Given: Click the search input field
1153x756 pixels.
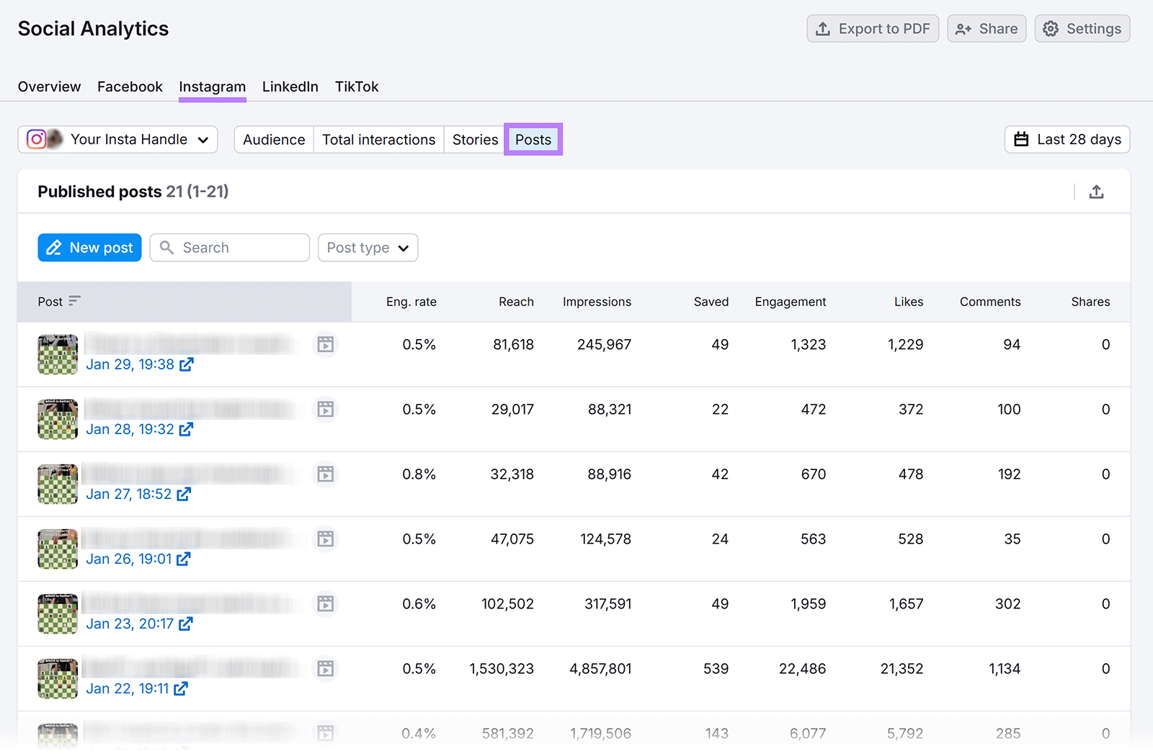Looking at the screenshot, I should [x=231, y=247].
